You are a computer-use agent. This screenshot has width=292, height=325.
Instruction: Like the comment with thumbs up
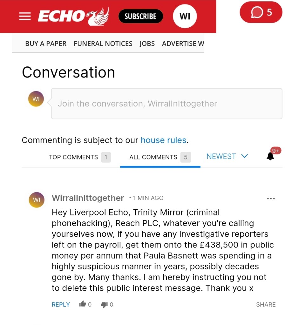[x=83, y=304]
